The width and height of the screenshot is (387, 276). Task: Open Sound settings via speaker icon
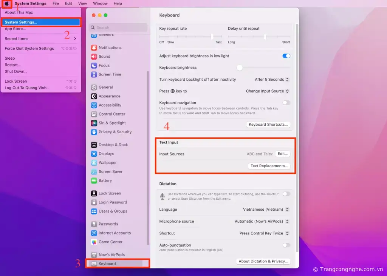(x=94, y=57)
